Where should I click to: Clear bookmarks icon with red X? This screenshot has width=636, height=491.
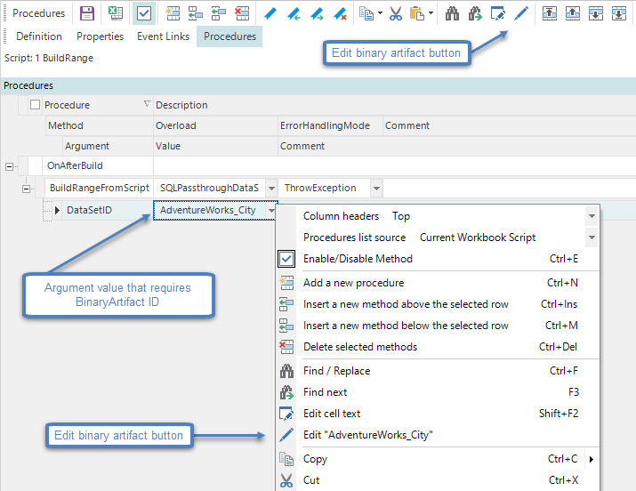(340, 13)
